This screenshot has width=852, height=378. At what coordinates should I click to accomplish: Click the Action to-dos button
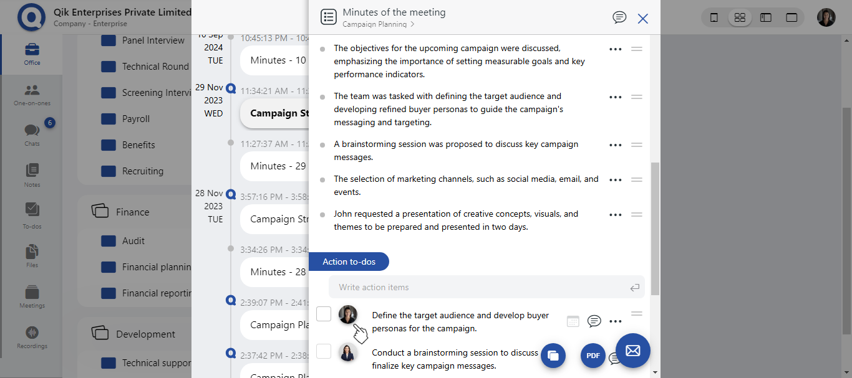coord(349,262)
